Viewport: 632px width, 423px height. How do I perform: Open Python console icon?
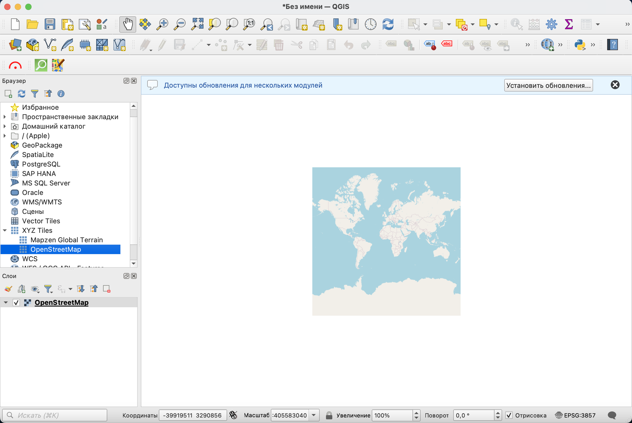coord(580,44)
